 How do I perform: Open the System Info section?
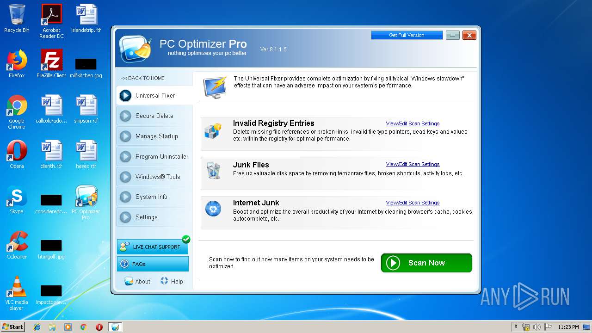point(154,197)
